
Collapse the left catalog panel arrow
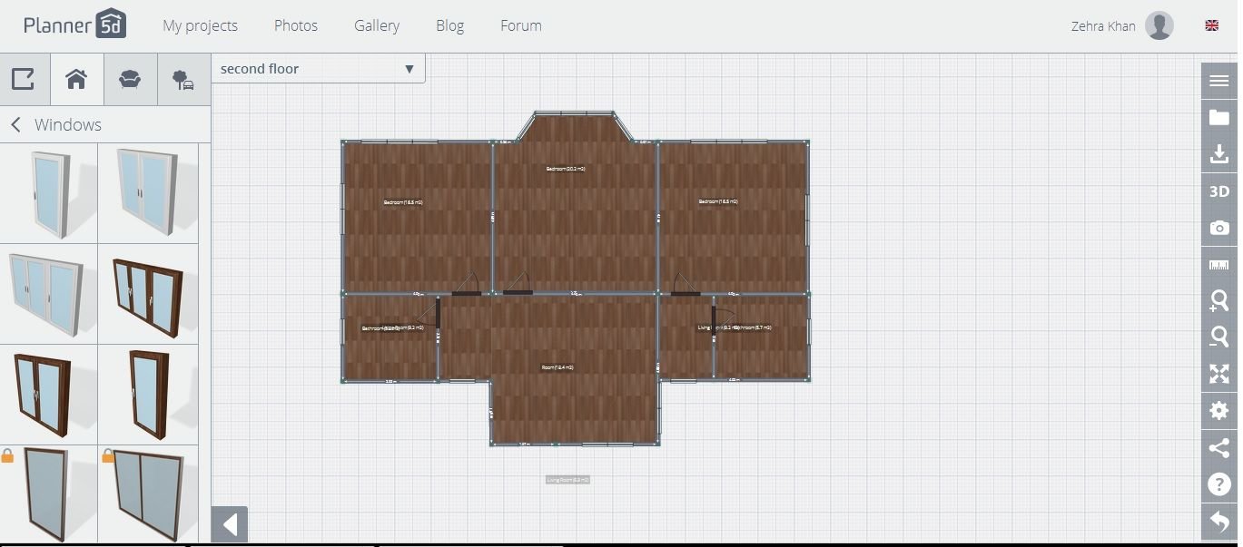pyautogui.click(x=230, y=524)
